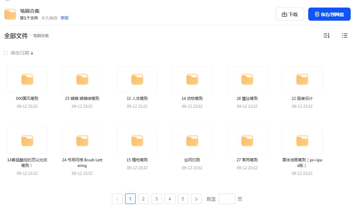Screen dimensions: 352x206
Task: Click the 丝网印刷 folder name
Action: coord(192,160)
